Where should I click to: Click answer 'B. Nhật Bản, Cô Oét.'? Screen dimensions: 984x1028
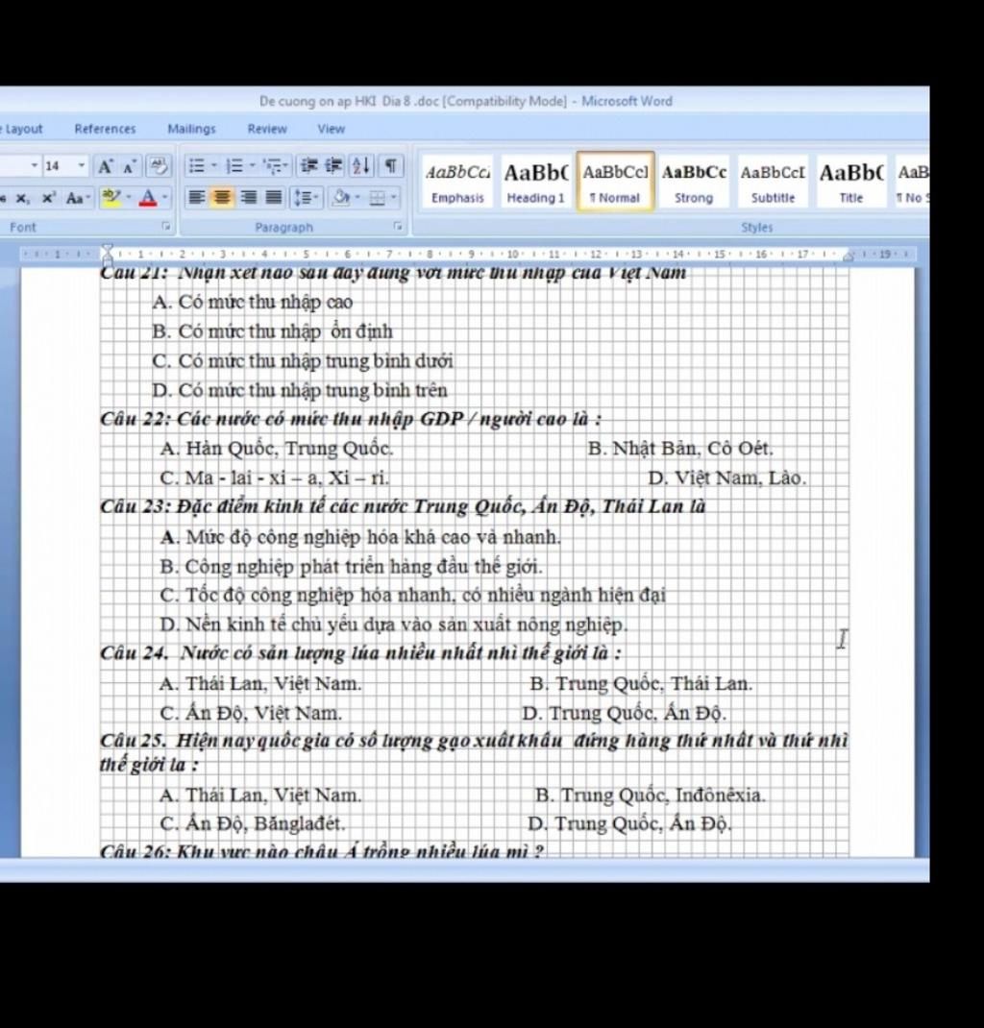[x=680, y=449]
